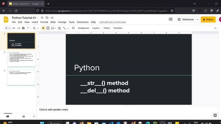This screenshot has width=221, height=124.
Task: Click the Add comment toolbar icon
Action: (x=73, y=28)
